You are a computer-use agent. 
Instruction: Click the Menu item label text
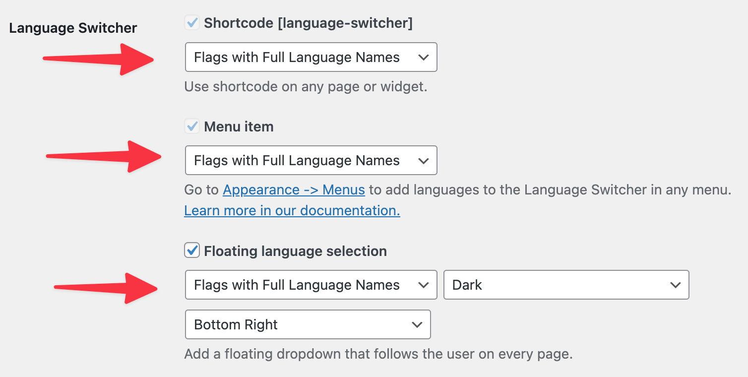tap(239, 126)
